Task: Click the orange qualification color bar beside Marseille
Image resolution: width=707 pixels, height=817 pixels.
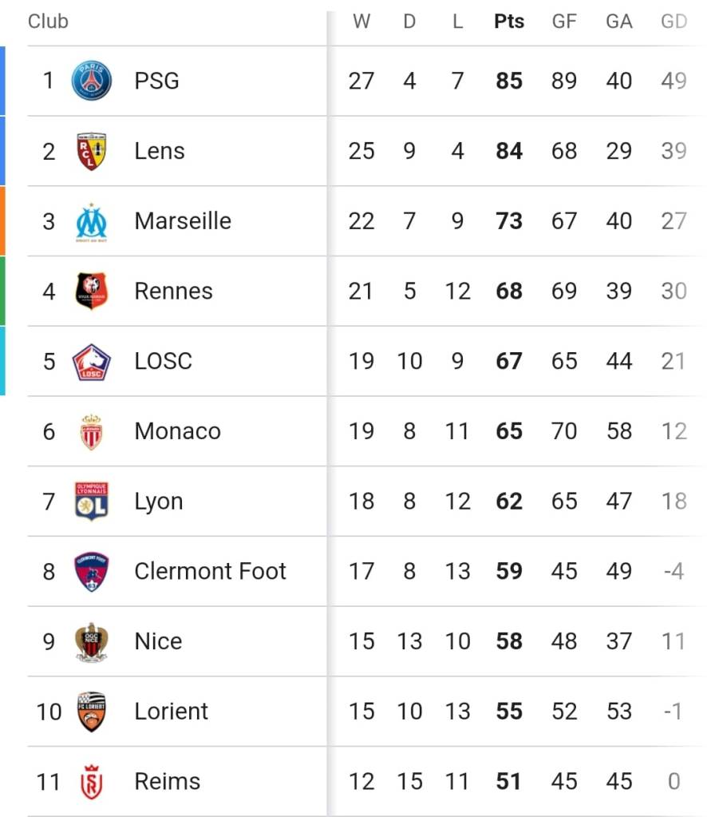Action: [x=2, y=221]
